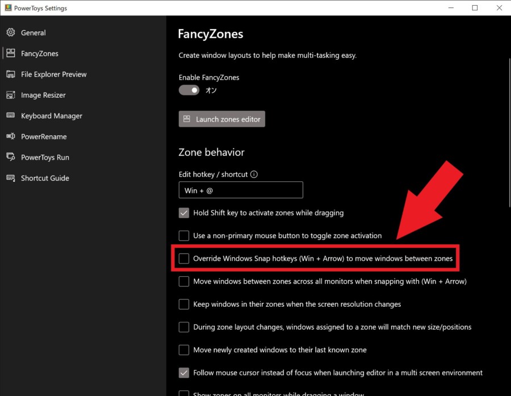Enable non-primary mouse button zone activation
The height and width of the screenshot is (396, 511).
pyautogui.click(x=184, y=236)
